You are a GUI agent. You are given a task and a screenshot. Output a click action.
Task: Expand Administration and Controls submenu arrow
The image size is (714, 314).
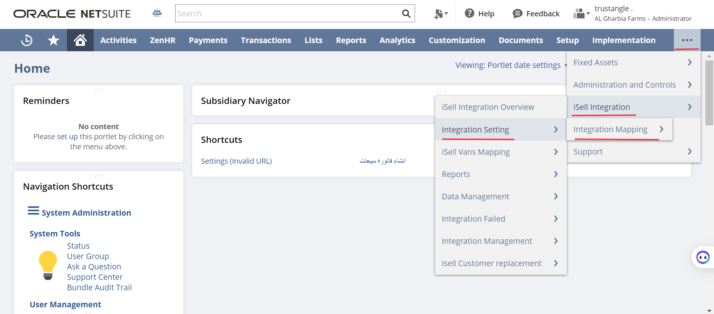(x=690, y=85)
